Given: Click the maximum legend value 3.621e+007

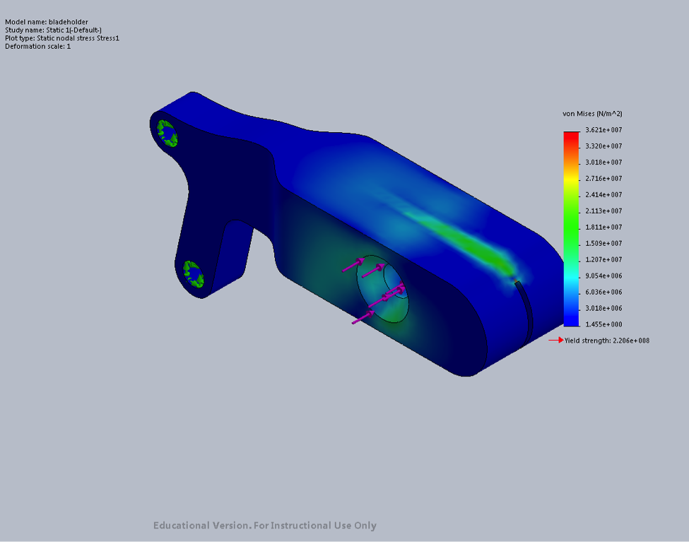Looking at the screenshot, I should coord(603,130).
